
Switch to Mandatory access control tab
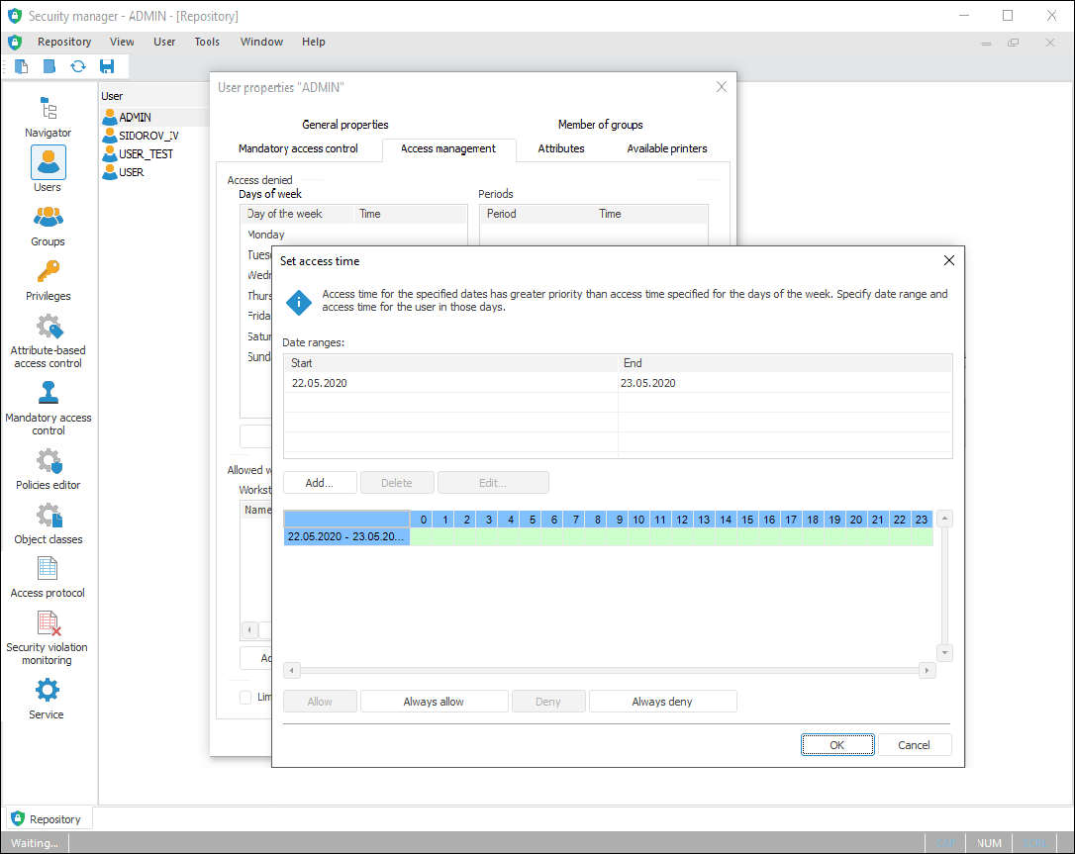coord(298,148)
